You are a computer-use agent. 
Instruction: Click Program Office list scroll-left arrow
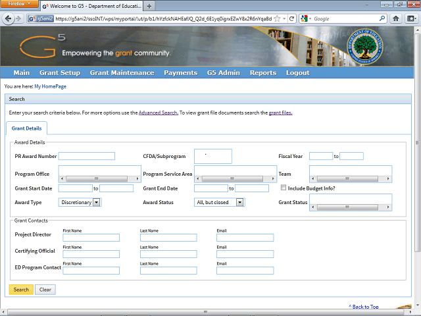pyautogui.click(x=62, y=178)
